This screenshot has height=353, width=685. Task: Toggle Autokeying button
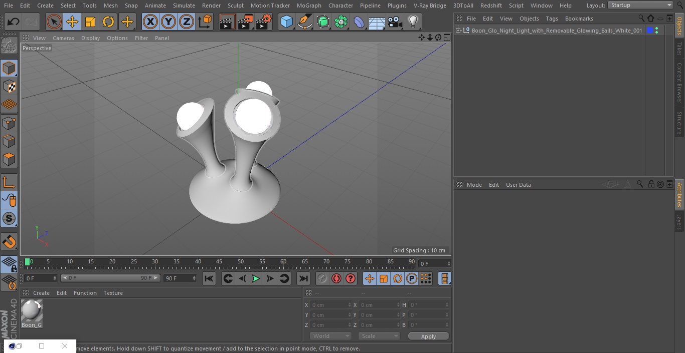pyautogui.click(x=336, y=278)
